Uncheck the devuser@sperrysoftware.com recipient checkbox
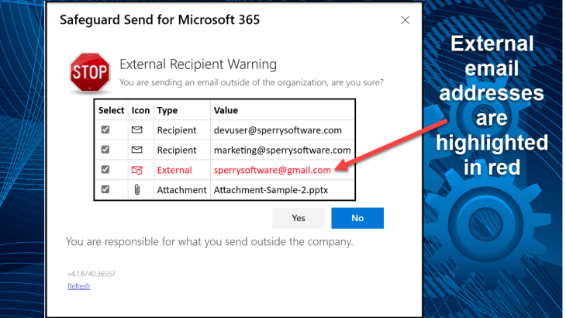Viewport: 566px width, 318px height. coord(105,130)
